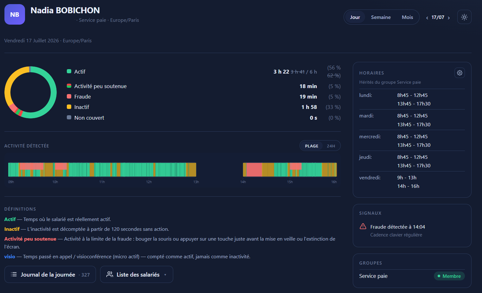Click the morning activity timeline bar
Viewport: 482px width, 293px height.
[x=102, y=170]
